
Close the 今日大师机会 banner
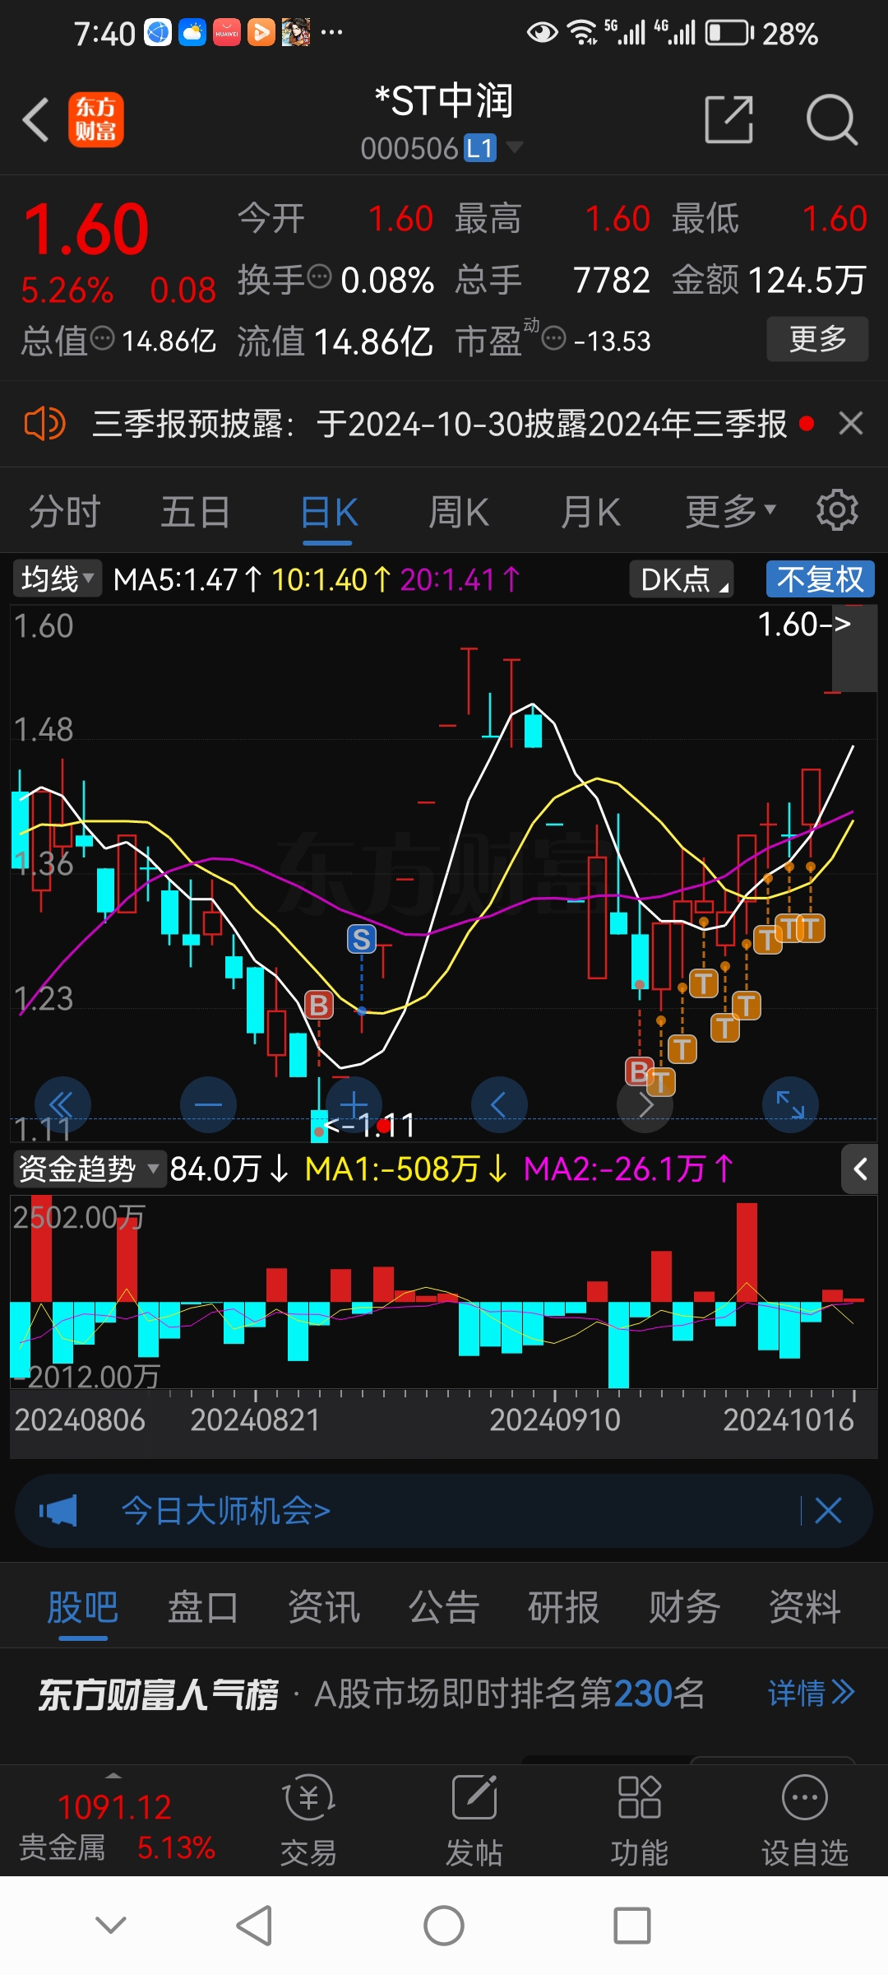pos(828,1511)
